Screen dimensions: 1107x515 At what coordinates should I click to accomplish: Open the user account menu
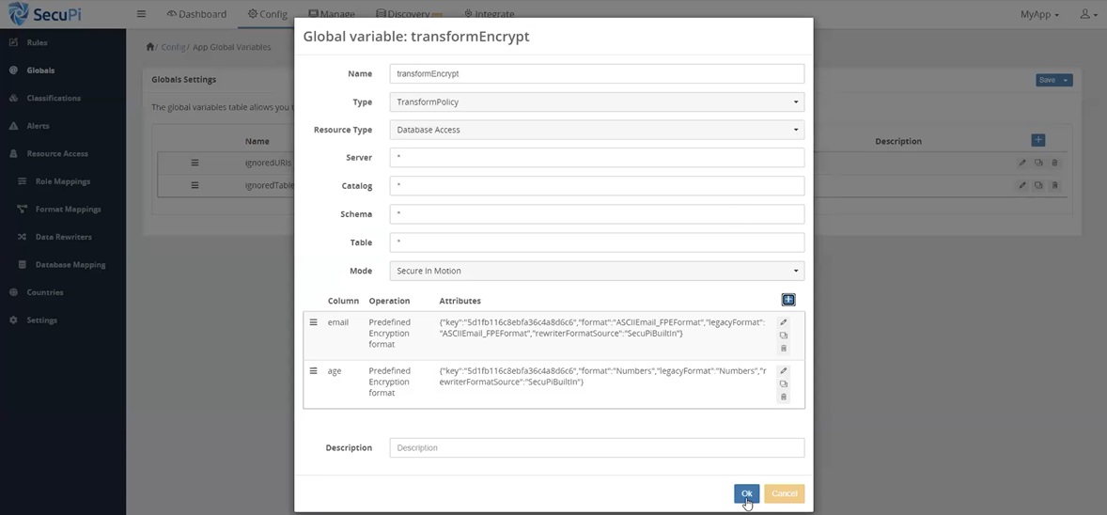1088,14
